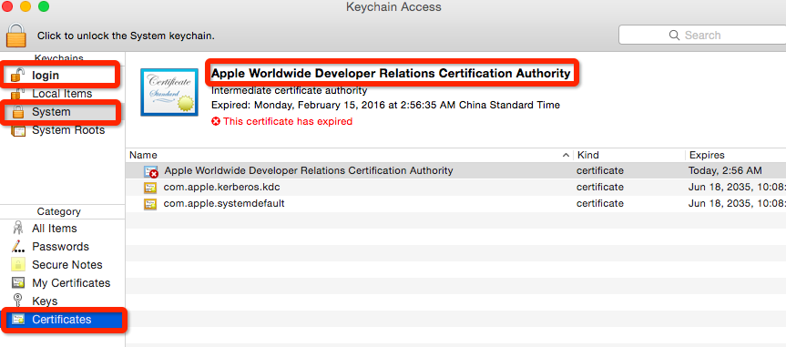Screen dimensions: 786x347
Task: Click the login keychain unlocked padlock icon
Action: [x=18, y=76]
